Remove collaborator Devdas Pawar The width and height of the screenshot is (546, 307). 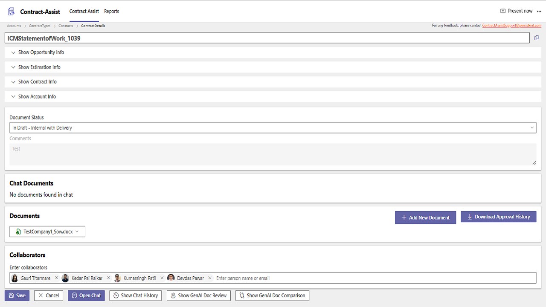tap(210, 278)
